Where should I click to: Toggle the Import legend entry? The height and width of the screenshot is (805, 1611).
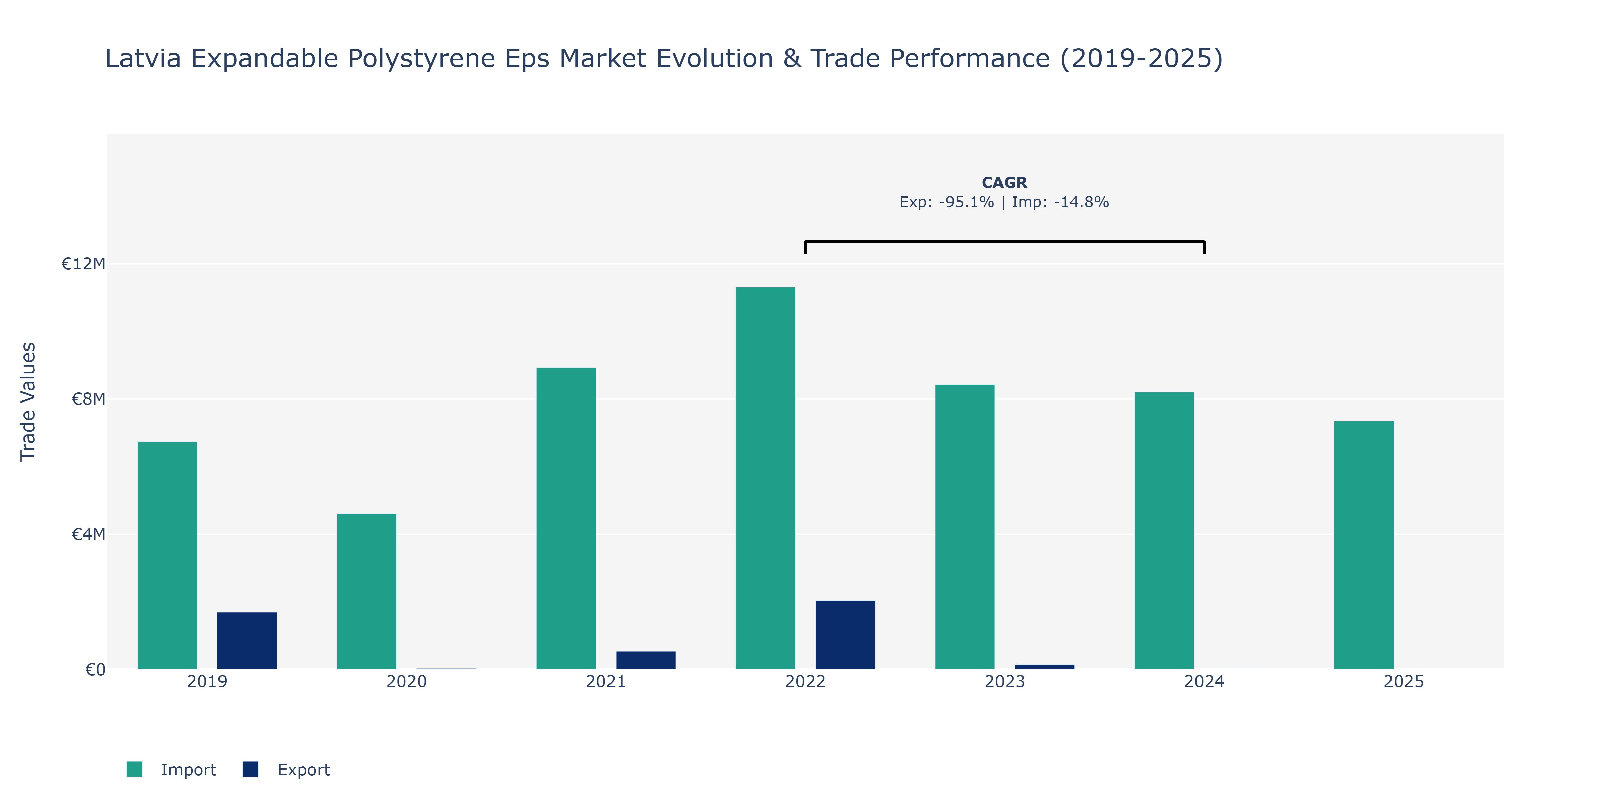(x=172, y=769)
